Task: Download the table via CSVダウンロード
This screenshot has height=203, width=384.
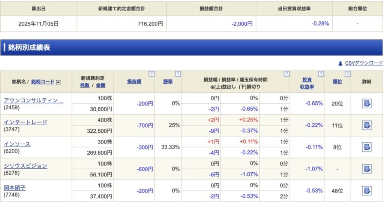Action: coord(363,63)
